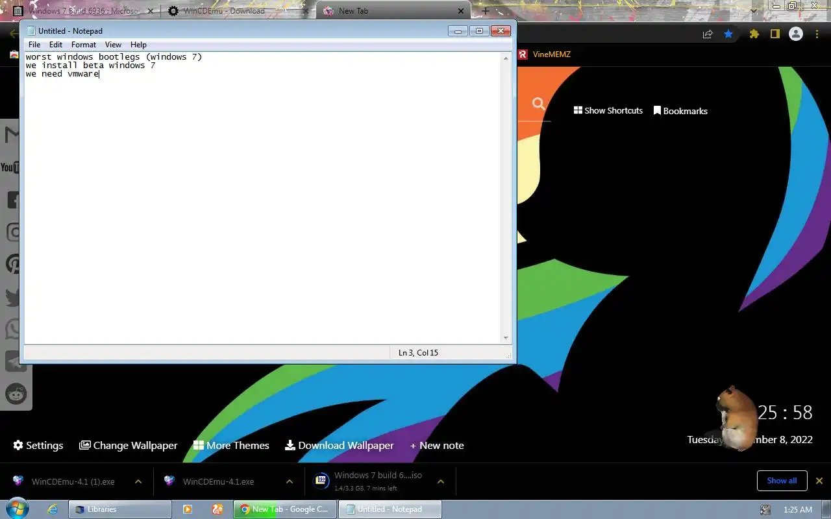The image size is (831, 519).
Task: Click in the Notepad text area
Action: (x=262, y=198)
